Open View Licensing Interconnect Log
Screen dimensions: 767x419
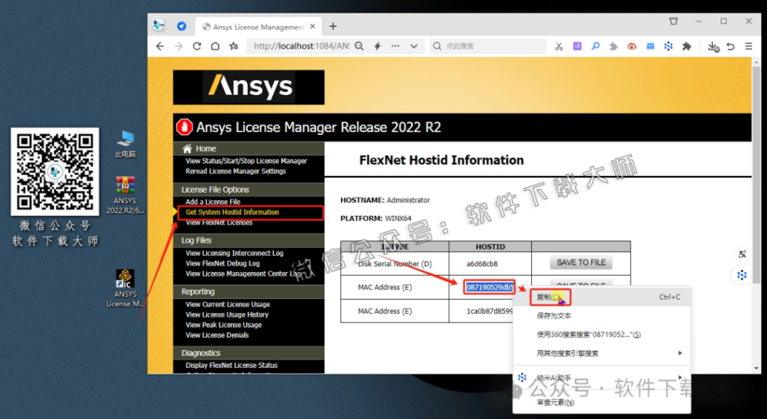point(234,253)
